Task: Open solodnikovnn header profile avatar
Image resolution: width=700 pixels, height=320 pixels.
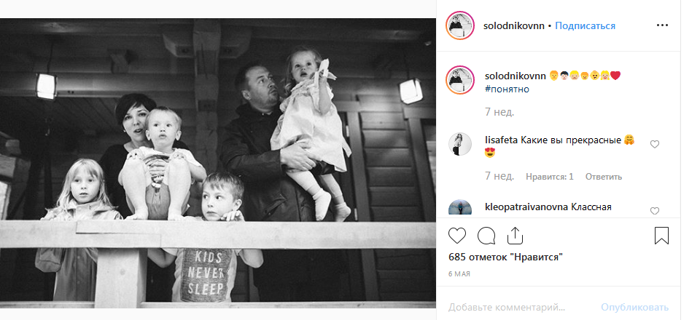Action: click(x=460, y=25)
